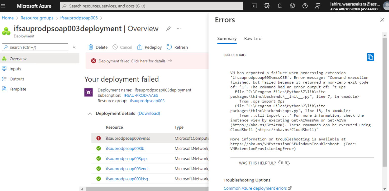Copy error details to clipboard

[x=370, y=57]
